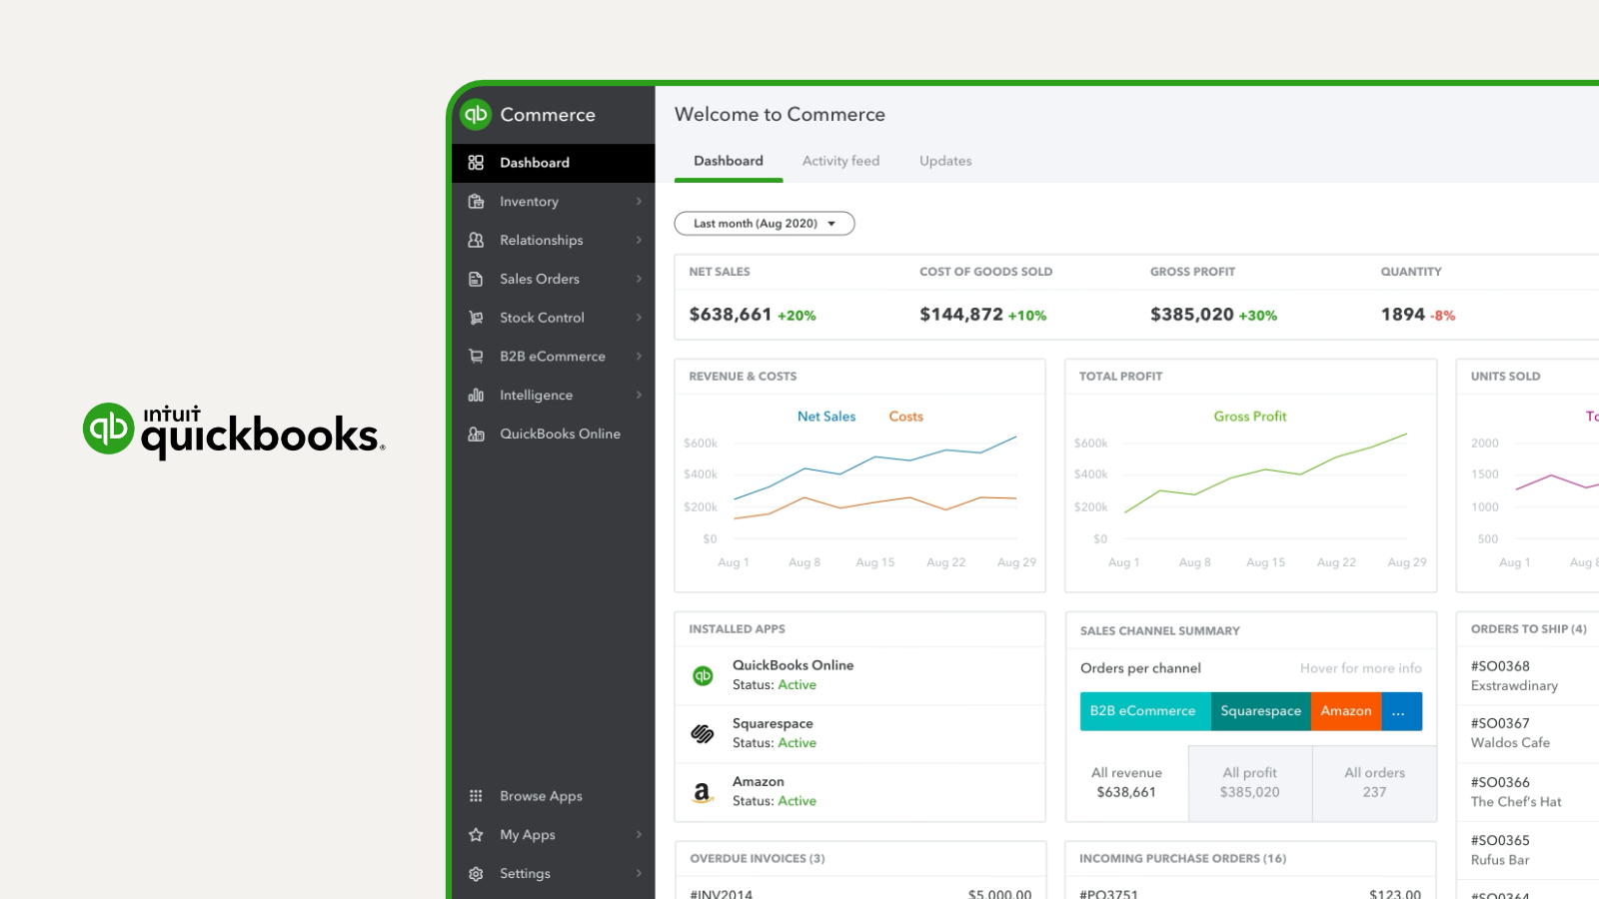1599x899 pixels.
Task: Click the Sales Orders document icon
Action: [x=476, y=280]
